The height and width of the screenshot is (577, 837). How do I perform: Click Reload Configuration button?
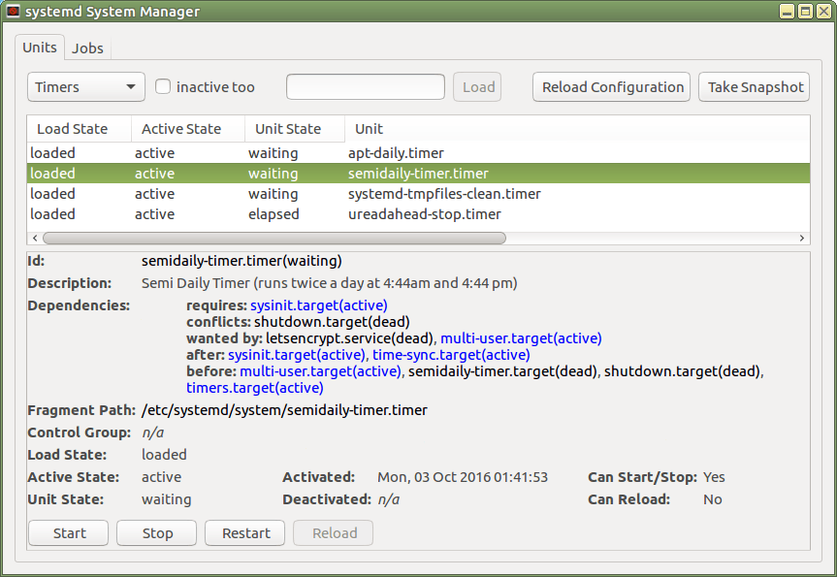coord(612,87)
